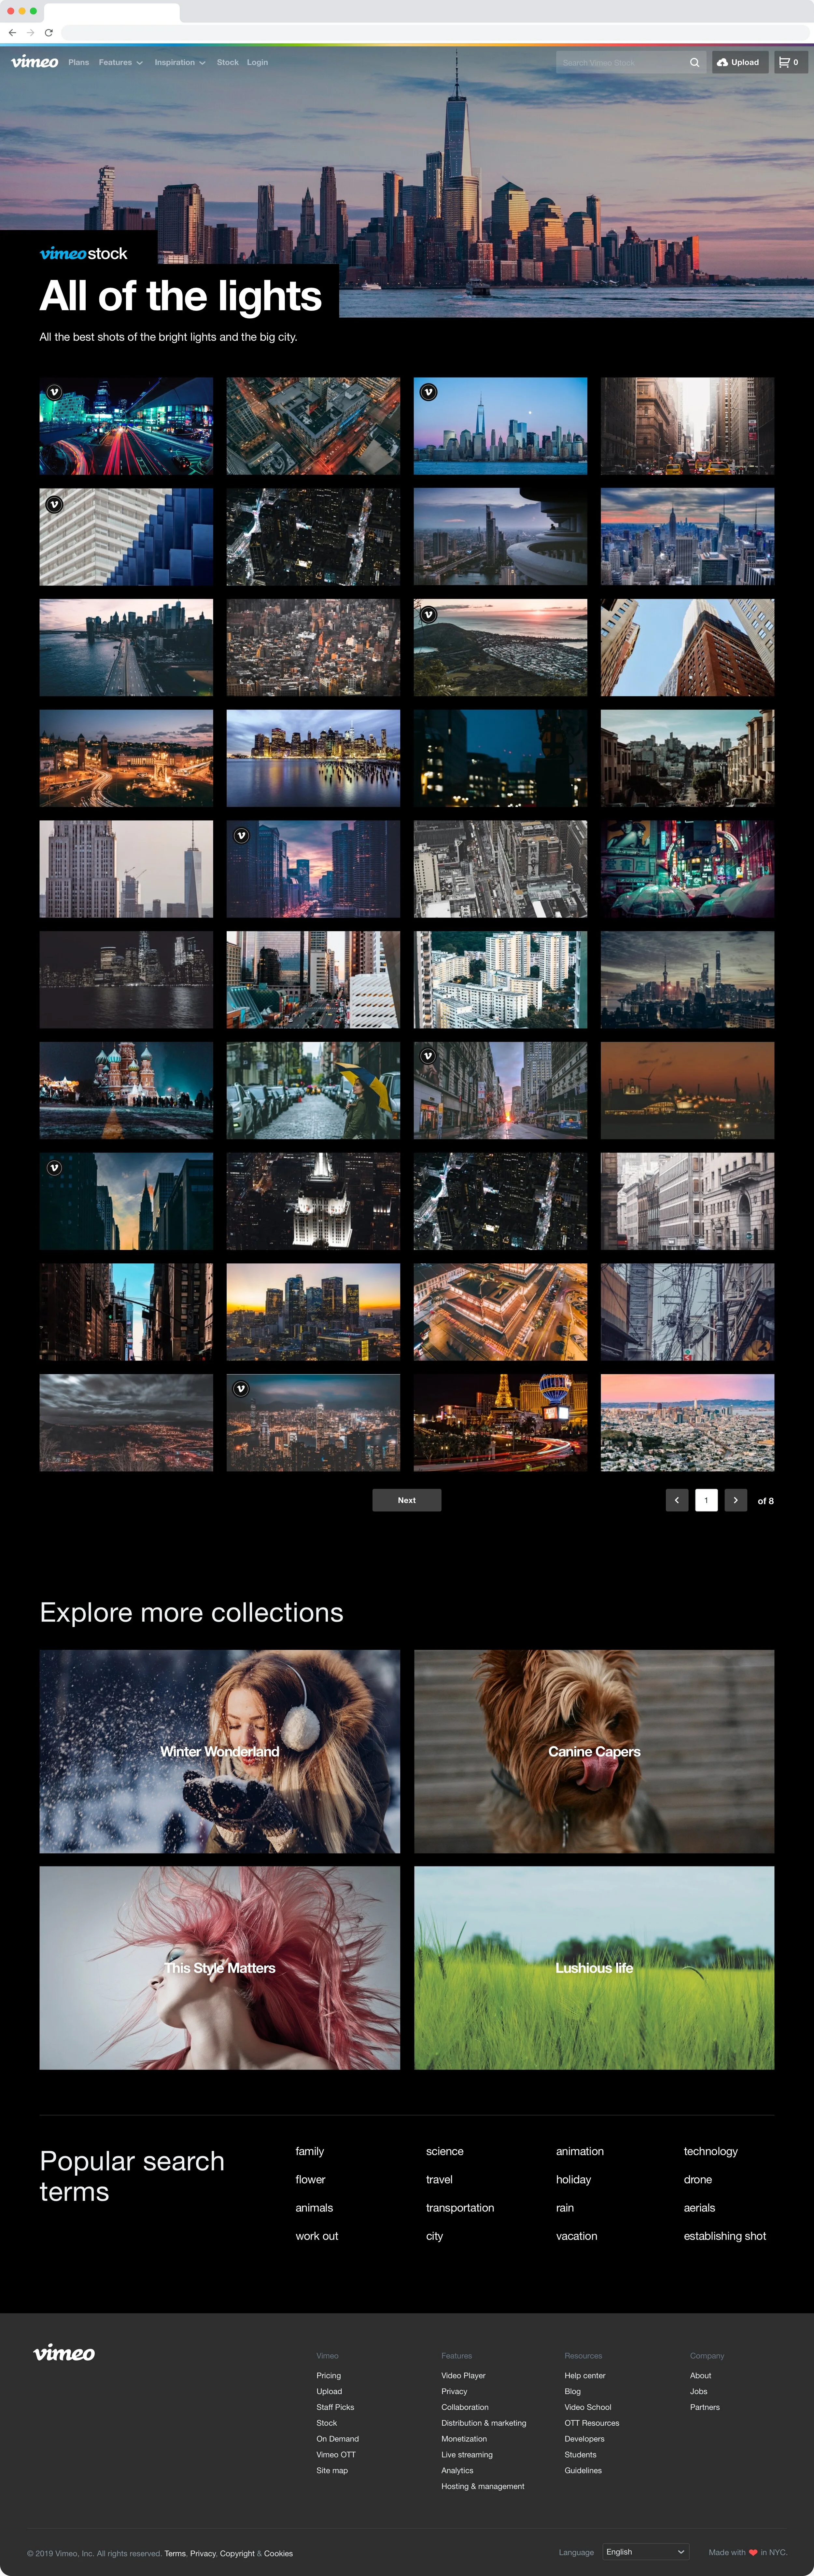This screenshot has height=2576, width=814.
Task: Go to next page chevron arrow
Action: click(736, 1500)
